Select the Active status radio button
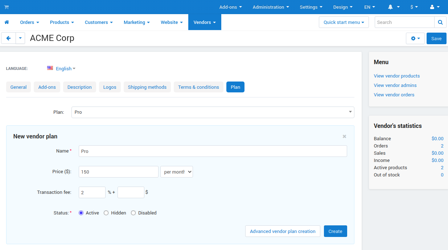Image resolution: width=448 pixels, height=250 pixels. [x=81, y=213]
